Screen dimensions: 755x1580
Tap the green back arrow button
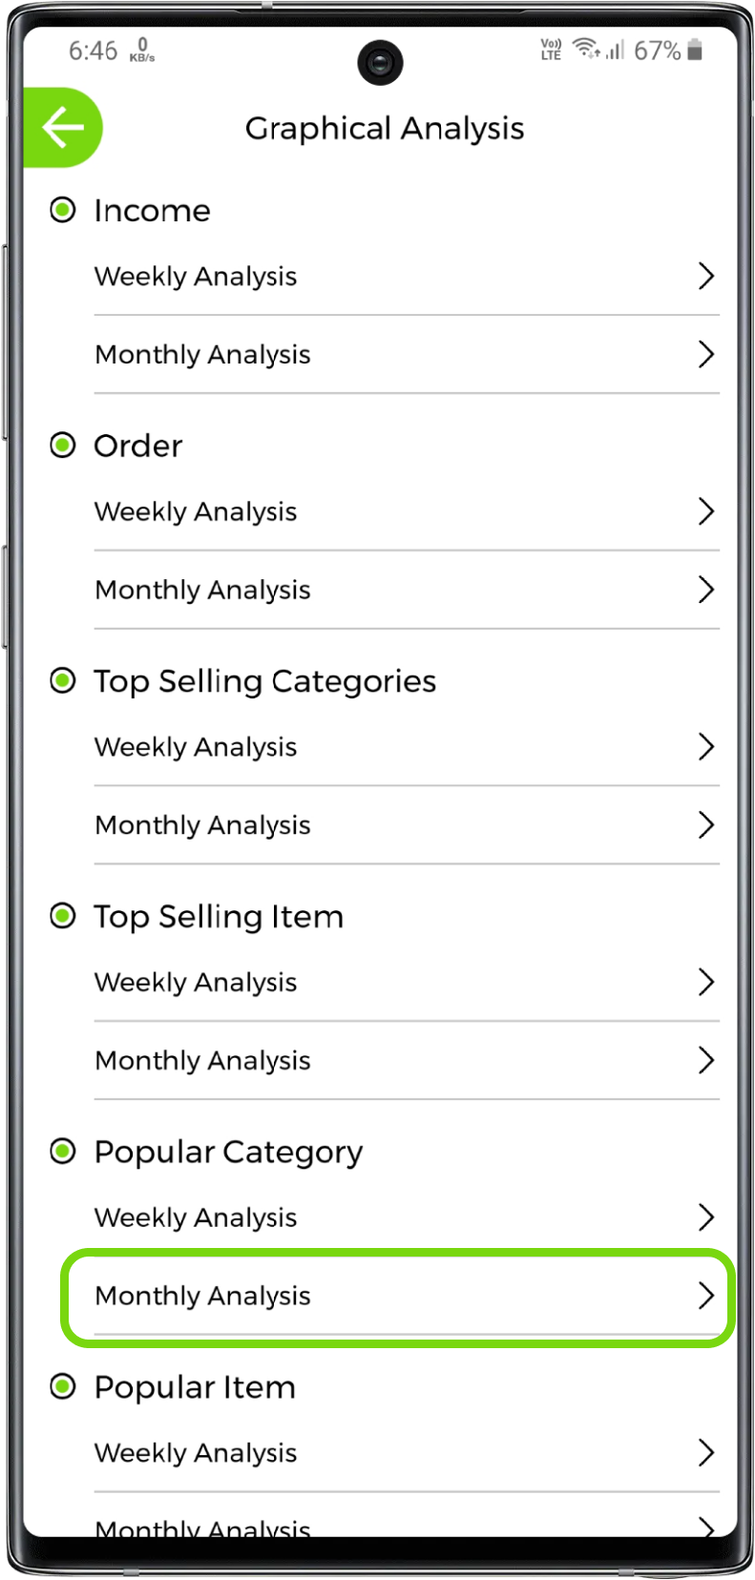(62, 128)
